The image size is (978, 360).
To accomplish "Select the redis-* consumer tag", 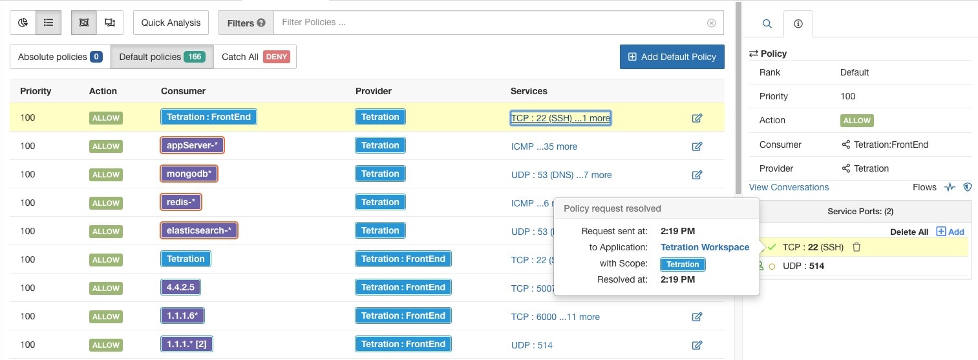I will click(181, 202).
